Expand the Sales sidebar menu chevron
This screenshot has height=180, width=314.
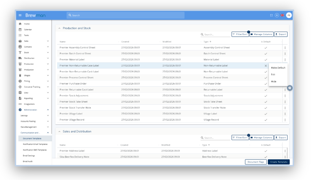(x=48, y=41)
